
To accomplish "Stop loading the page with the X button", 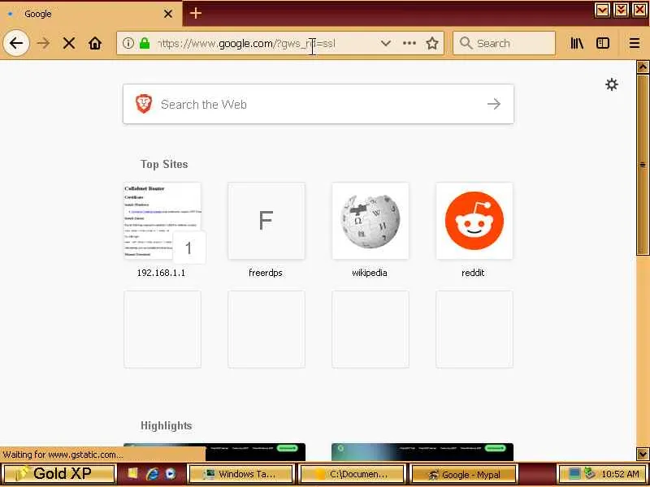I will coord(69,43).
